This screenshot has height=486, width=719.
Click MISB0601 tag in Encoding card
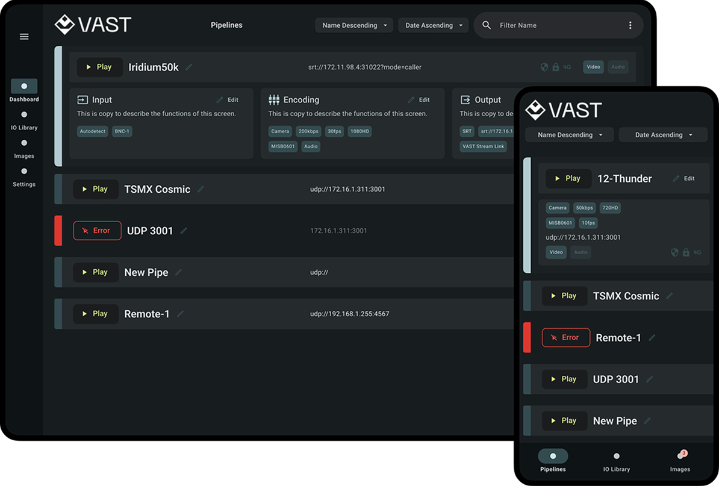click(x=283, y=146)
